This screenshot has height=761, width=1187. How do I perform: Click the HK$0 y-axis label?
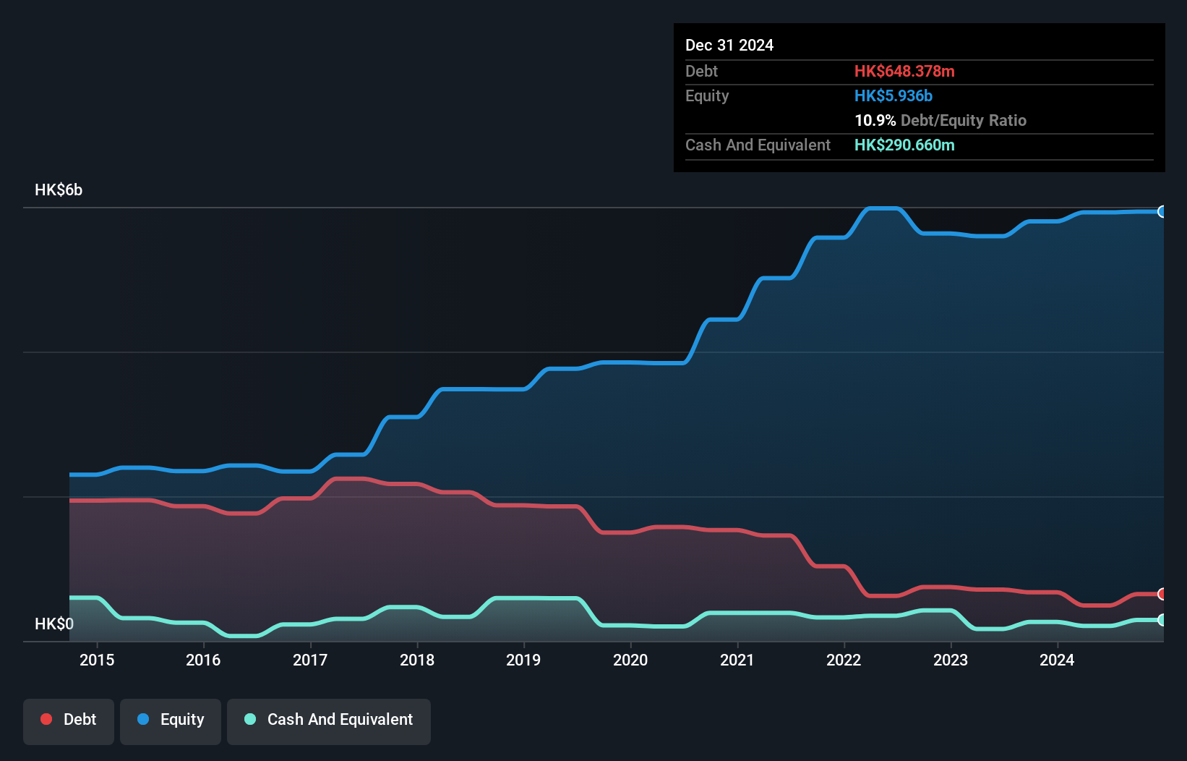point(54,624)
